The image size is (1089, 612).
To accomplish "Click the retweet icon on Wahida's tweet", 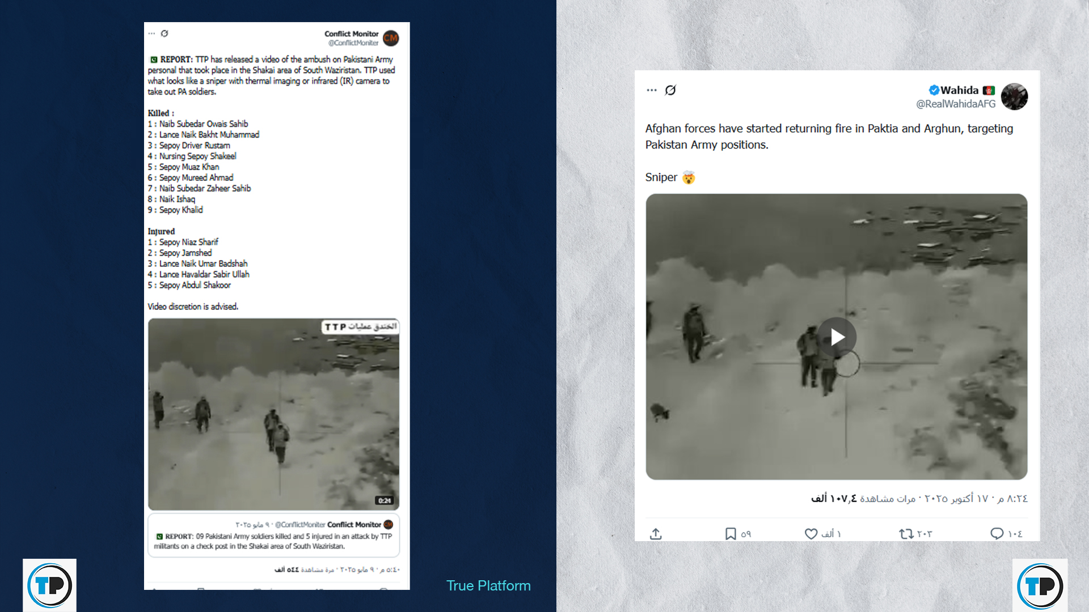I will point(906,534).
